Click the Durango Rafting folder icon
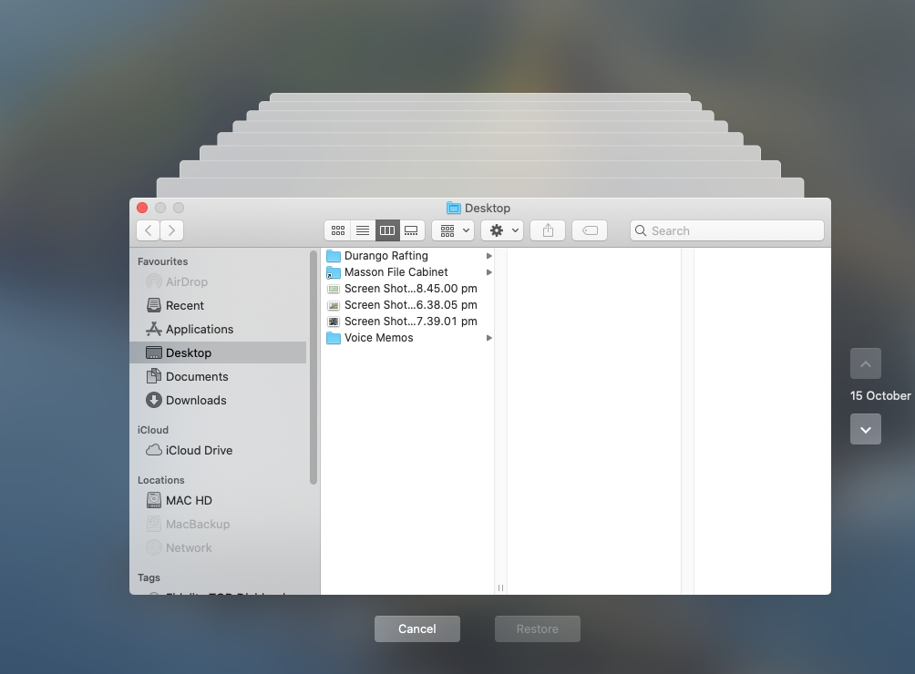The image size is (915, 674). pyautogui.click(x=334, y=256)
